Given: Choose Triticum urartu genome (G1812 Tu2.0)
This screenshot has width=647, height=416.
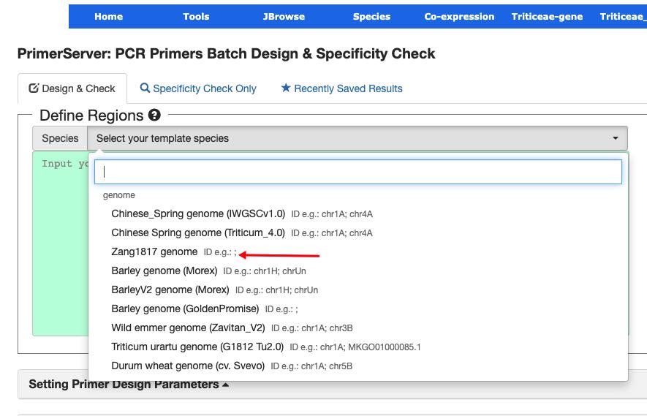Looking at the screenshot, I should click(x=197, y=347).
